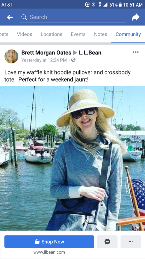Tap the Shop Now button
This screenshot has height=259, width=145.
coord(49,242)
